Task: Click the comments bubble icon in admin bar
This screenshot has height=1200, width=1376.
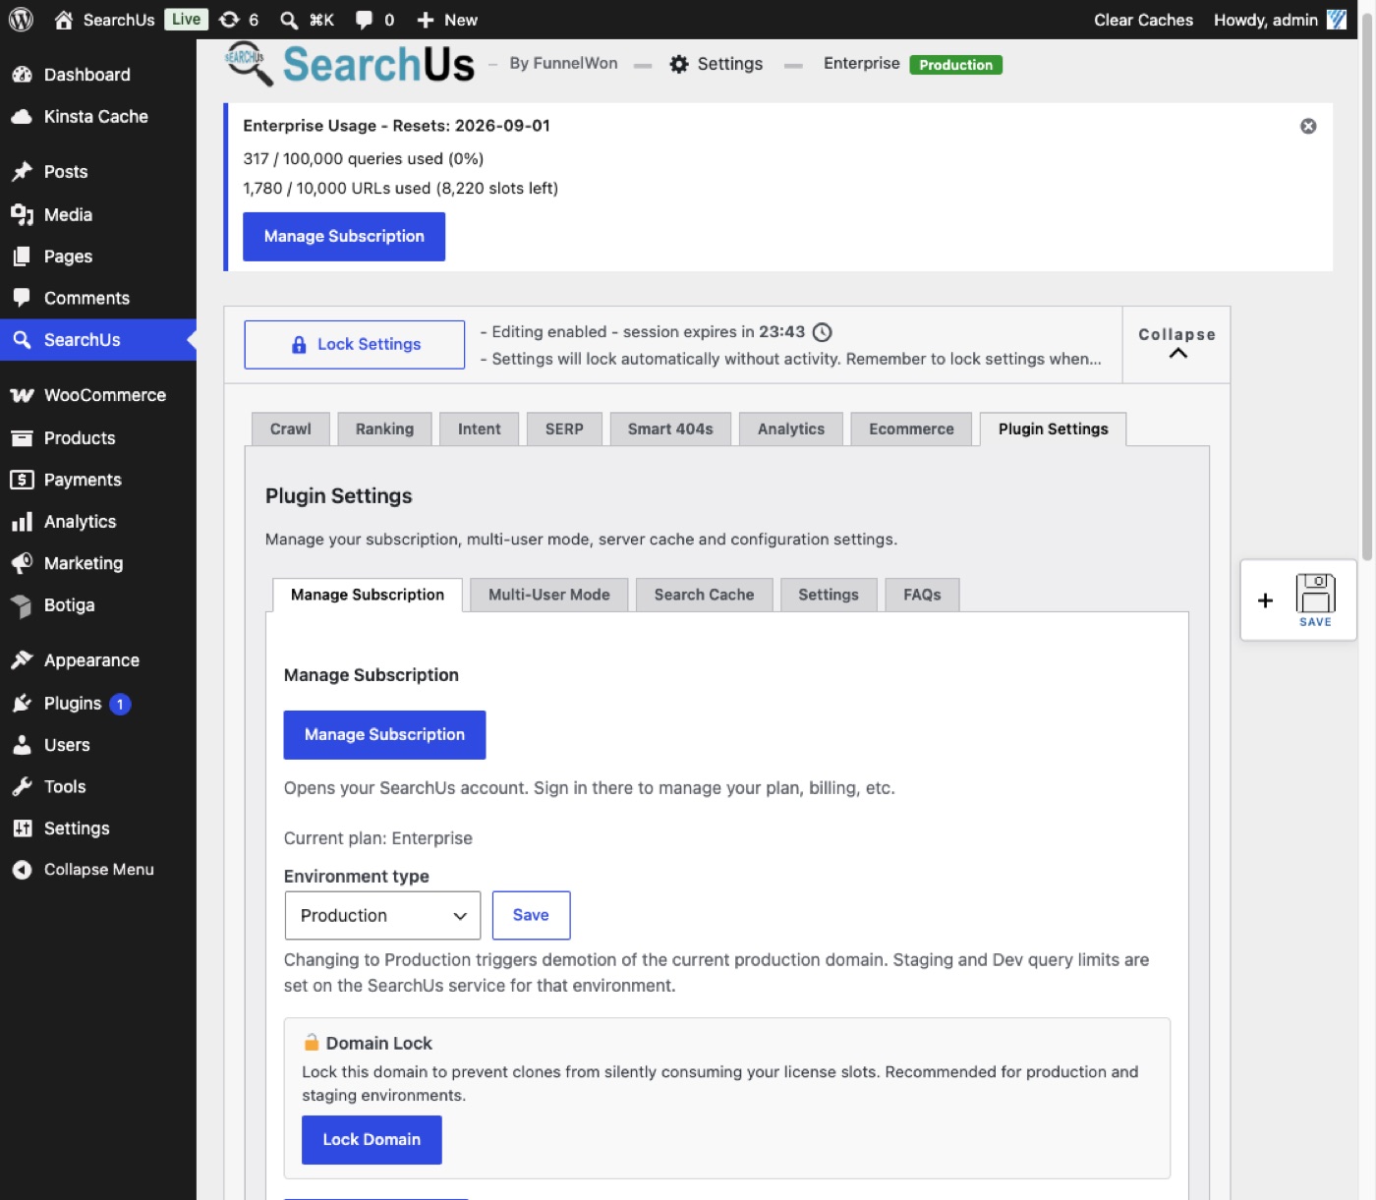Action: [364, 20]
